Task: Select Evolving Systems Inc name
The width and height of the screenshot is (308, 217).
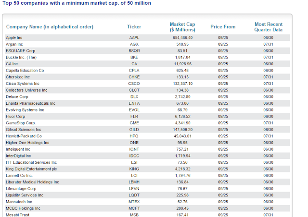Action: [x=25, y=110]
